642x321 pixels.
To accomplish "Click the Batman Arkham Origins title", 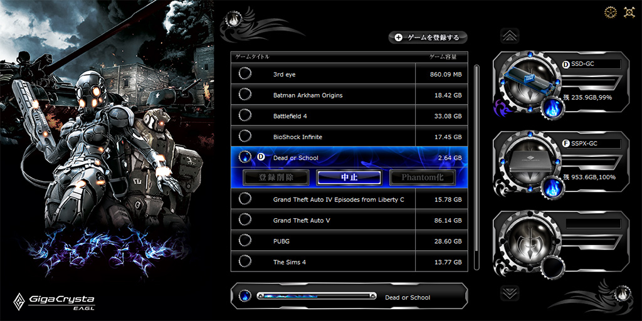I will pyautogui.click(x=307, y=95).
